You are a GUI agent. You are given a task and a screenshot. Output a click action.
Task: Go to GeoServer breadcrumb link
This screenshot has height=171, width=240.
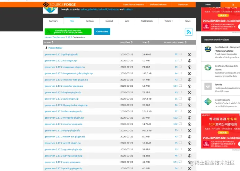click(58, 37)
